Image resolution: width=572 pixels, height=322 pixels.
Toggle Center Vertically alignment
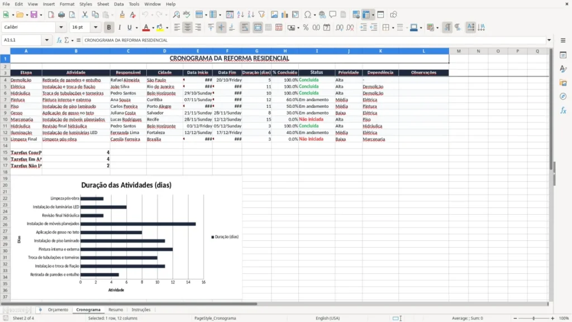point(221,27)
